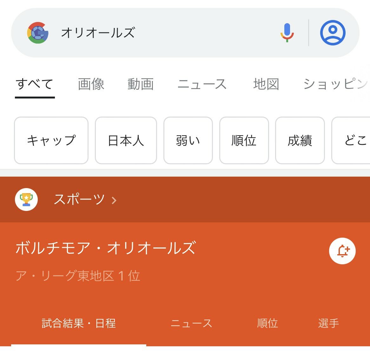Switch to the 動画 search tab
This screenshot has width=370, height=352.
click(141, 84)
